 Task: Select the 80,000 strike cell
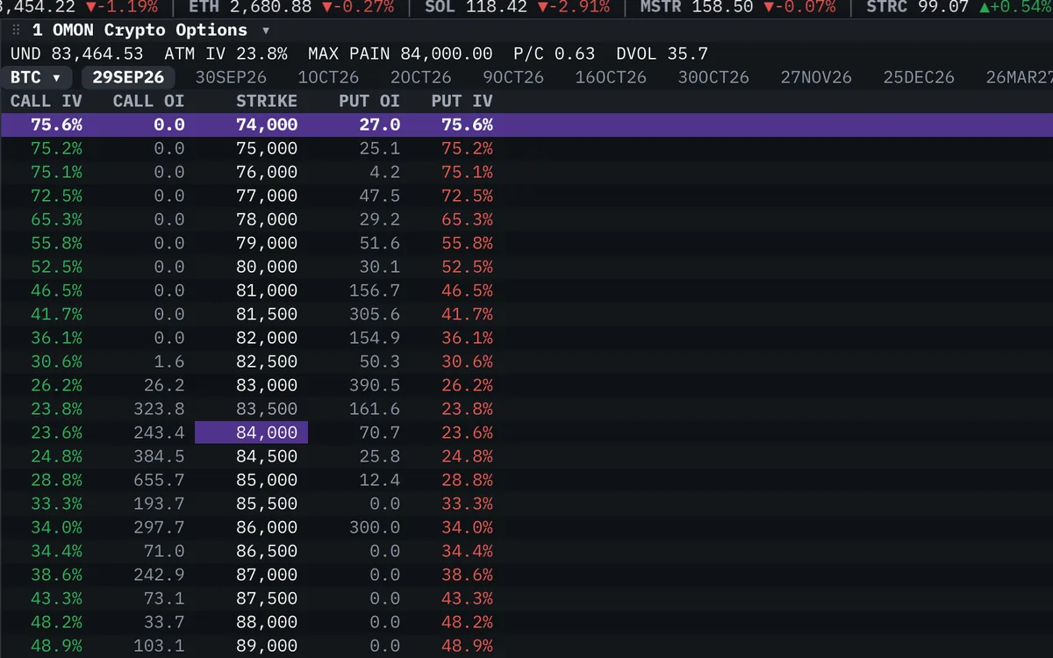267,267
